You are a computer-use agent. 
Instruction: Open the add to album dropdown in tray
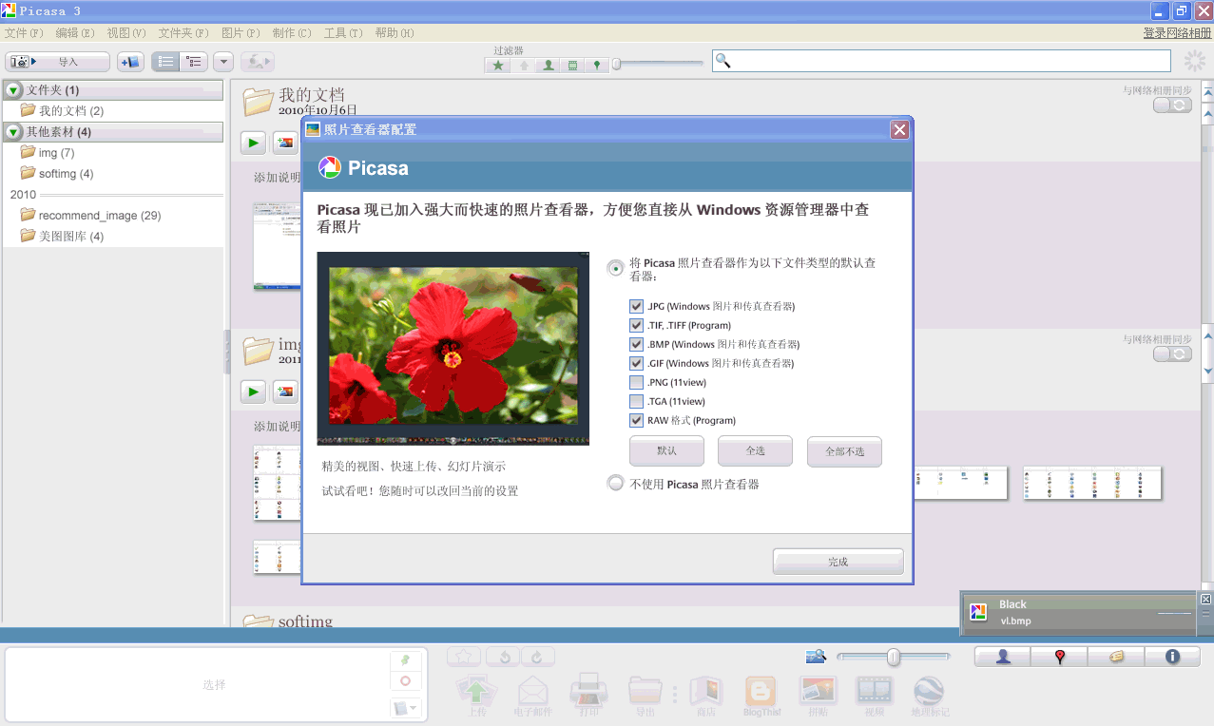click(405, 708)
